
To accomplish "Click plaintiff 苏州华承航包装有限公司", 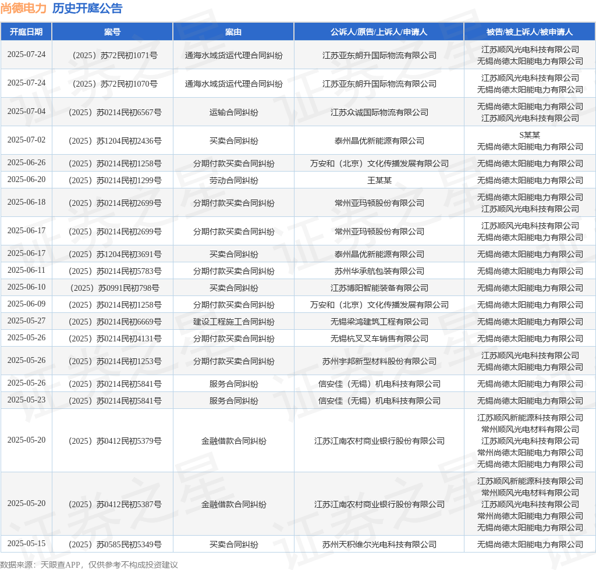I will (379, 271).
